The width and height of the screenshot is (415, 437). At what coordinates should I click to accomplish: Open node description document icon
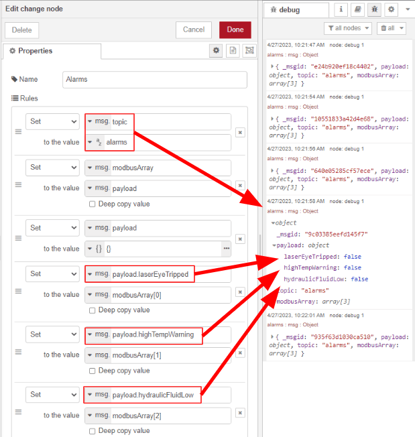pyautogui.click(x=233, y=51)
